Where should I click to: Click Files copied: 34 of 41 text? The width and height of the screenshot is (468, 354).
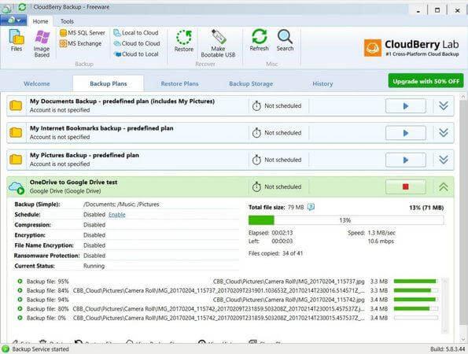275,253
